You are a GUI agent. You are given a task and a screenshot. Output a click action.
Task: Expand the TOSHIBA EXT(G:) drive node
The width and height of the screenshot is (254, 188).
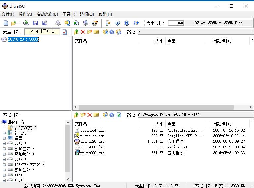pyautogui.click(x=4, y=165)
